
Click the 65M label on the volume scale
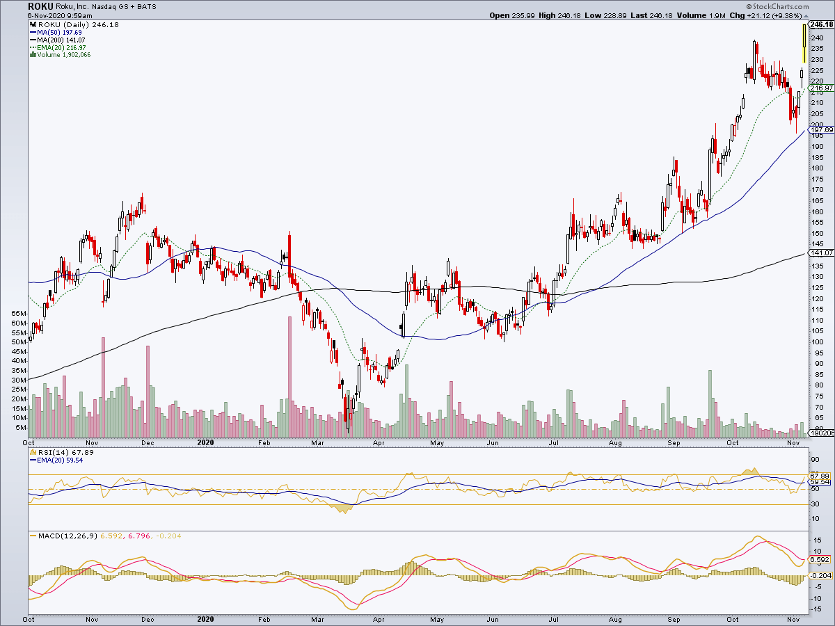coord(18,314)
